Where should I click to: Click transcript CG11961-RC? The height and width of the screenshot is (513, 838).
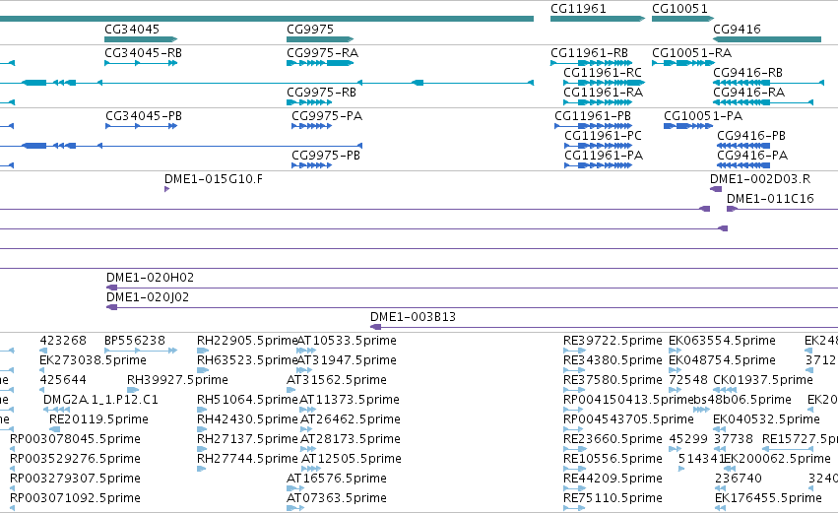coord(604,83)
